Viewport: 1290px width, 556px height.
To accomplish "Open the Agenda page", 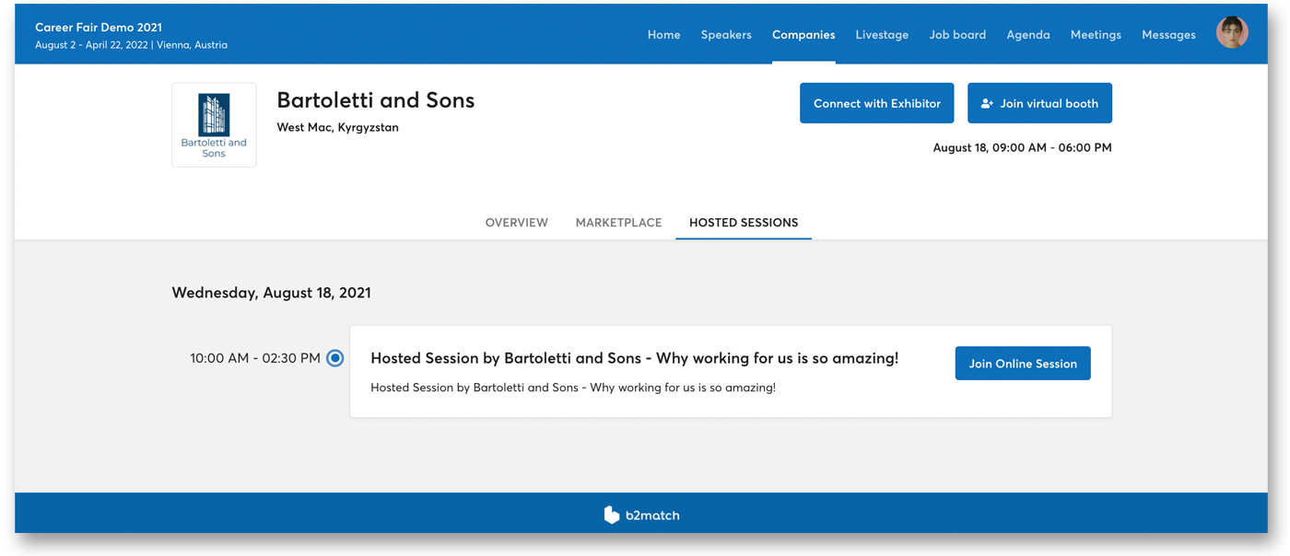I will (x=1028, y=35).
